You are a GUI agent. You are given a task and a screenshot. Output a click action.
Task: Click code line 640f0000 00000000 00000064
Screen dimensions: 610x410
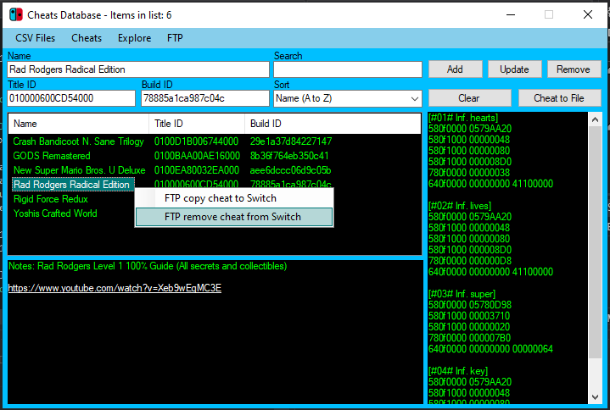coord(490,349)
